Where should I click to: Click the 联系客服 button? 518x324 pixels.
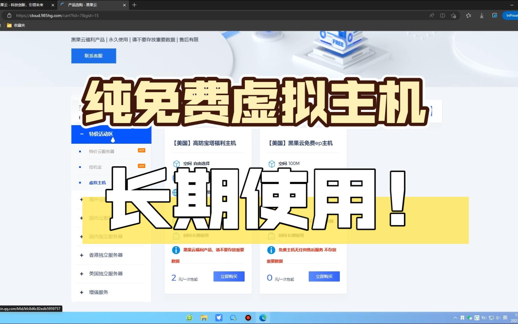(94, 56)
